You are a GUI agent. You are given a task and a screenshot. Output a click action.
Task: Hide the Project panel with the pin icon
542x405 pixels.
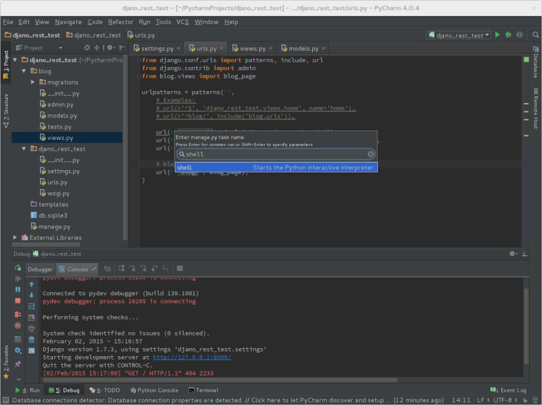tap(121, 48)
